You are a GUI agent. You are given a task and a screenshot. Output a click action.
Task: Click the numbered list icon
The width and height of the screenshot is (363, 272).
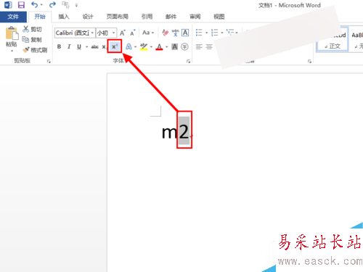click(214, 33)
